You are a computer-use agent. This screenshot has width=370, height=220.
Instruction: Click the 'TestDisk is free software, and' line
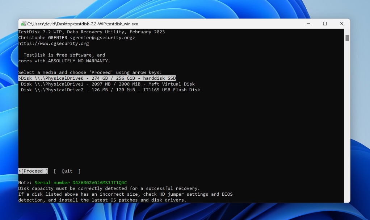click(x=64, y=55)
